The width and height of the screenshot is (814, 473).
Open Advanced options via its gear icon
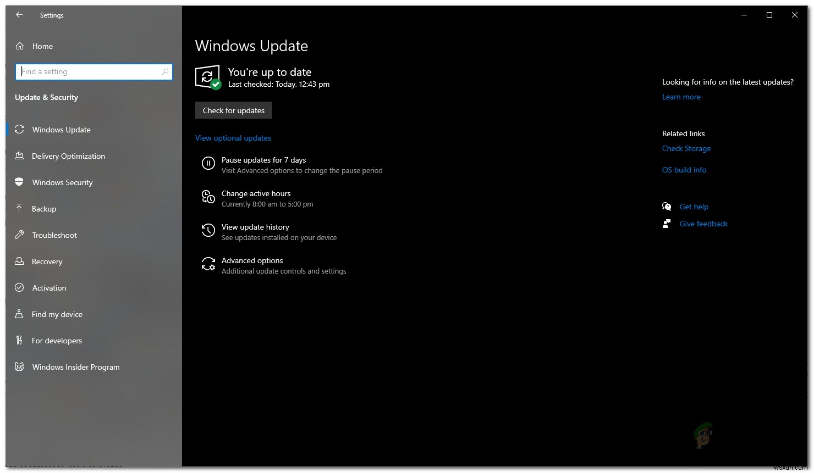point(208,264)
